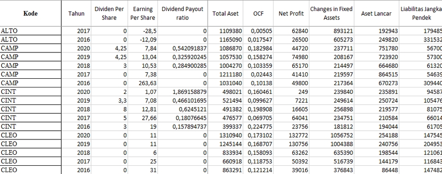Select the Kode column header
The width and height of the screenshot is (442, 174).
tap(30, 13)
